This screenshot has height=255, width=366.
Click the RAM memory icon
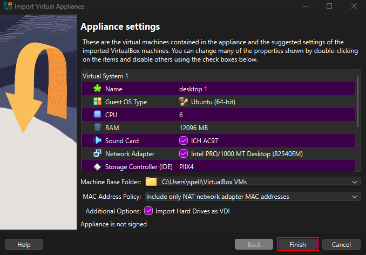(97, 127)
